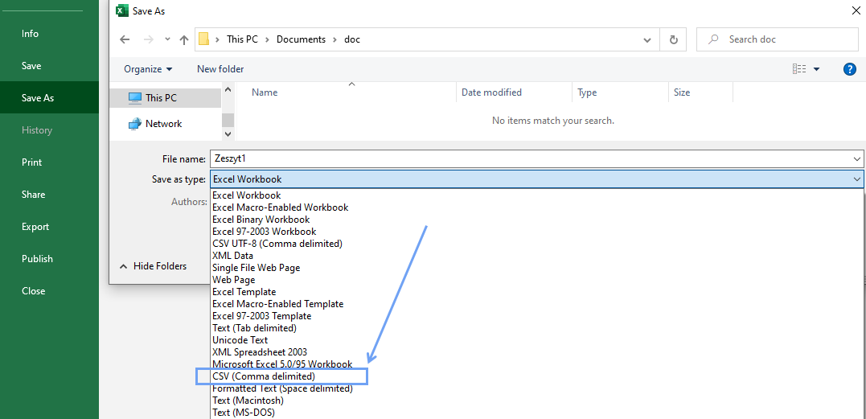Image resolution: width=866 pixels, height=419 pixels.
Task: Click the File name input field
Action: [x=531, y=159]
